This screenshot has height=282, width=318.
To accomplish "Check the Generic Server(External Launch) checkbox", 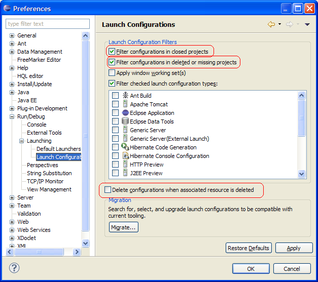I will [116, 139].
